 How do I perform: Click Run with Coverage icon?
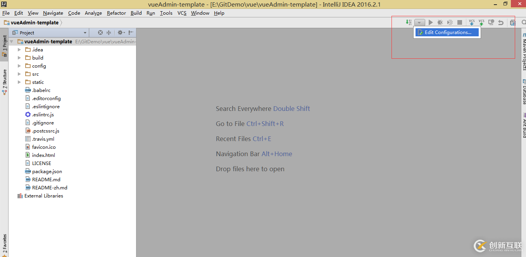[450, 23]
